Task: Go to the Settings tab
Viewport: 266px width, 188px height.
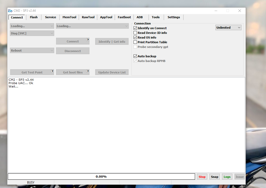Action: click(174, 17)
